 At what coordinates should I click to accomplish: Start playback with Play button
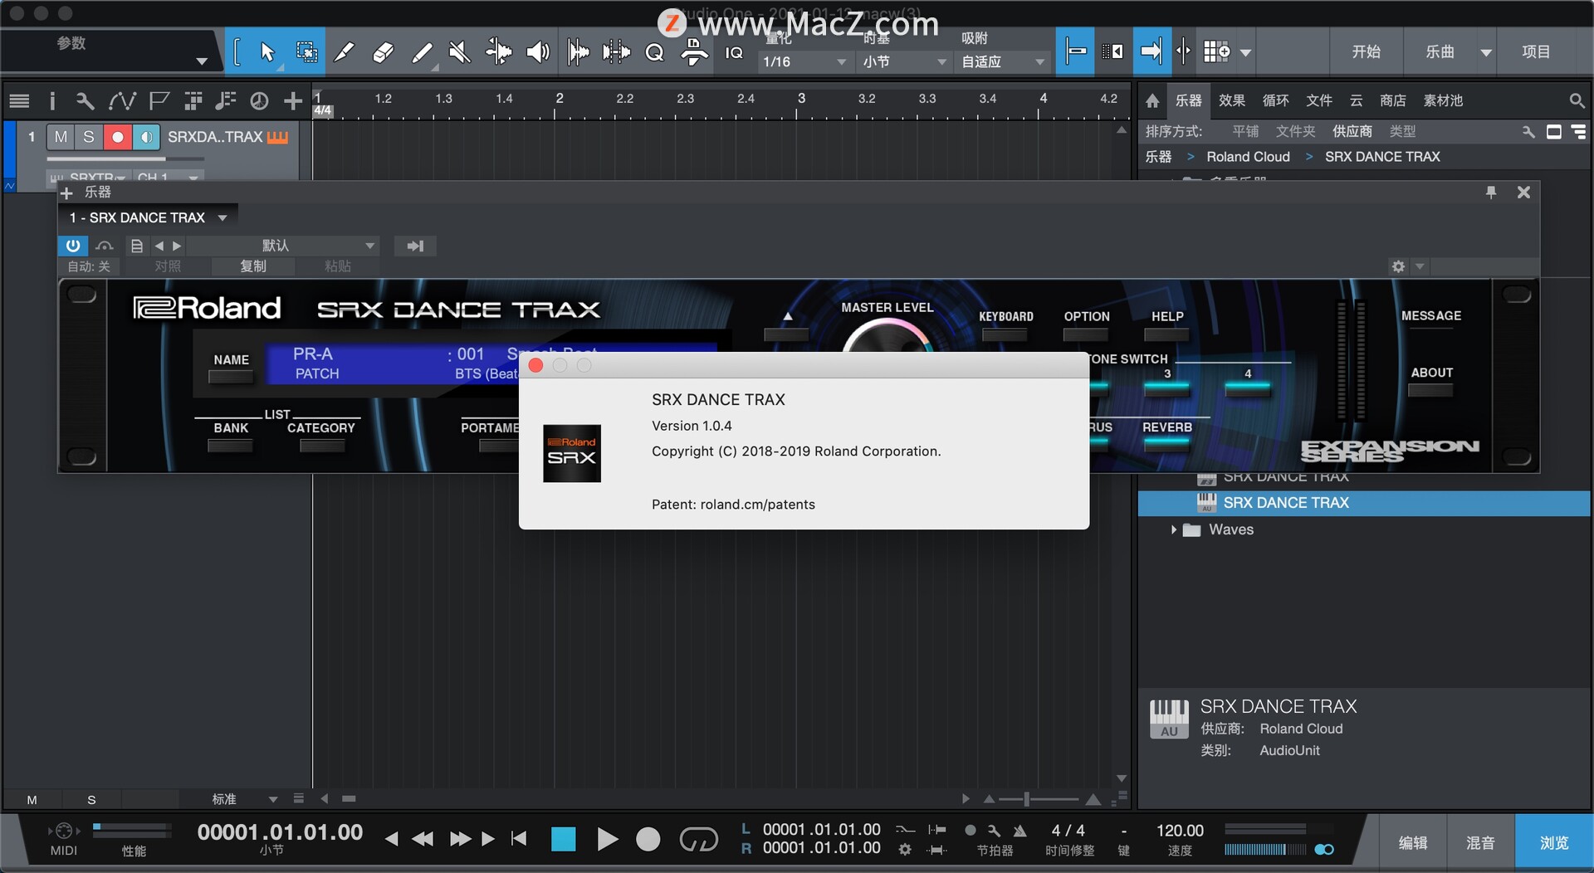point(607,839)
